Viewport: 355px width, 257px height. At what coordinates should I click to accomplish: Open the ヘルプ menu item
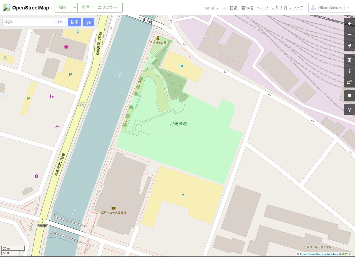pyautogui.click(x=262, y=8)
